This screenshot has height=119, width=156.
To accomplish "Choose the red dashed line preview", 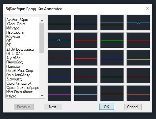I will coord(59,58).
